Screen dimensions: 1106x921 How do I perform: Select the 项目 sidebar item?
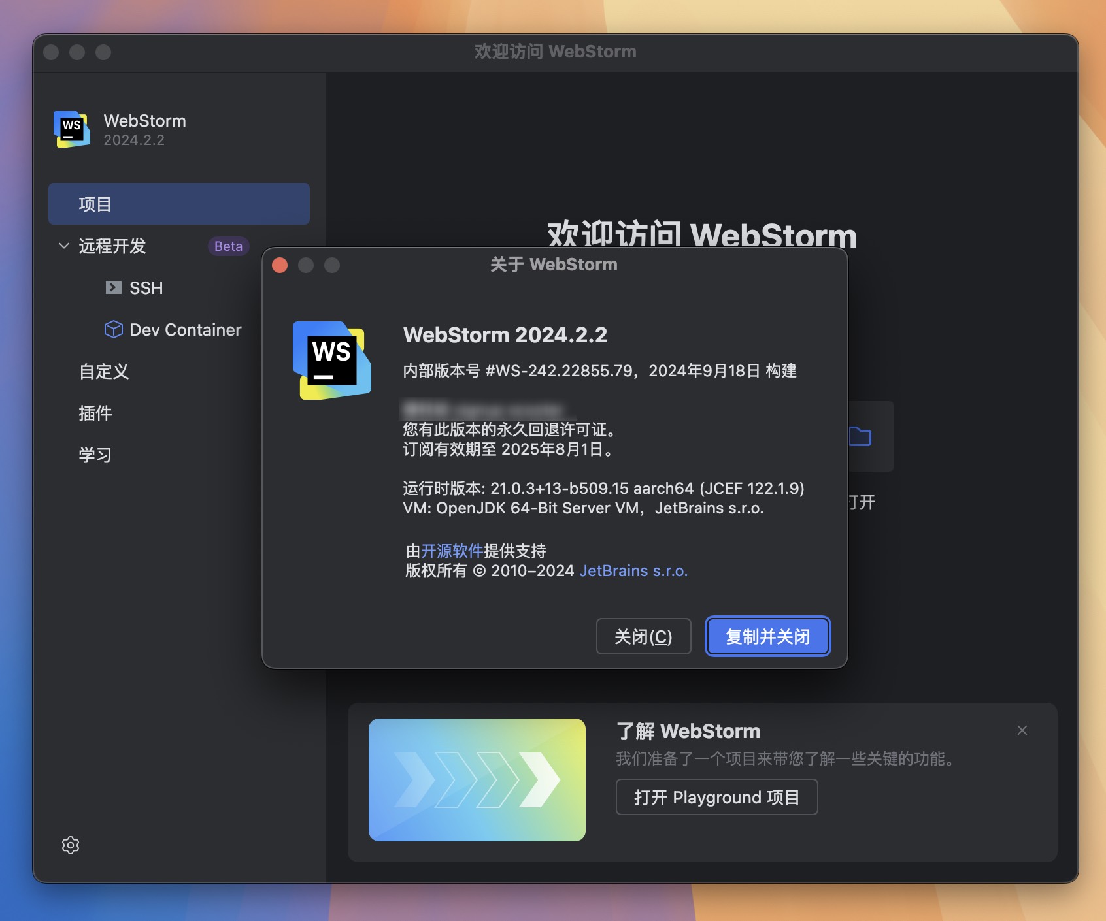[179, 204]
